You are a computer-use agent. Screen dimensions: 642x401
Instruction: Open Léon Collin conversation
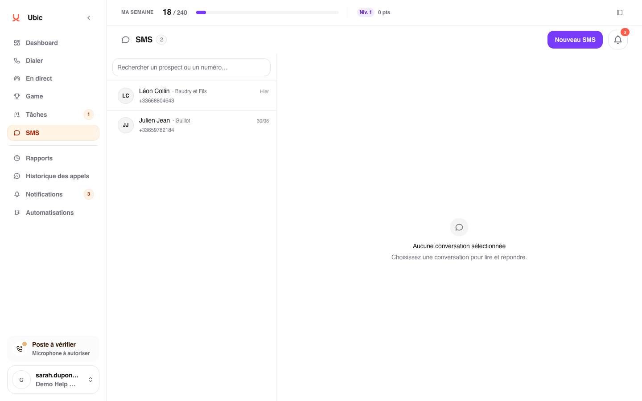pyautogui.click(x=191, y=96)
